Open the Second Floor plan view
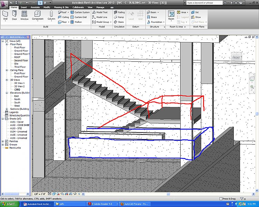259x207 pixels. 21,60
